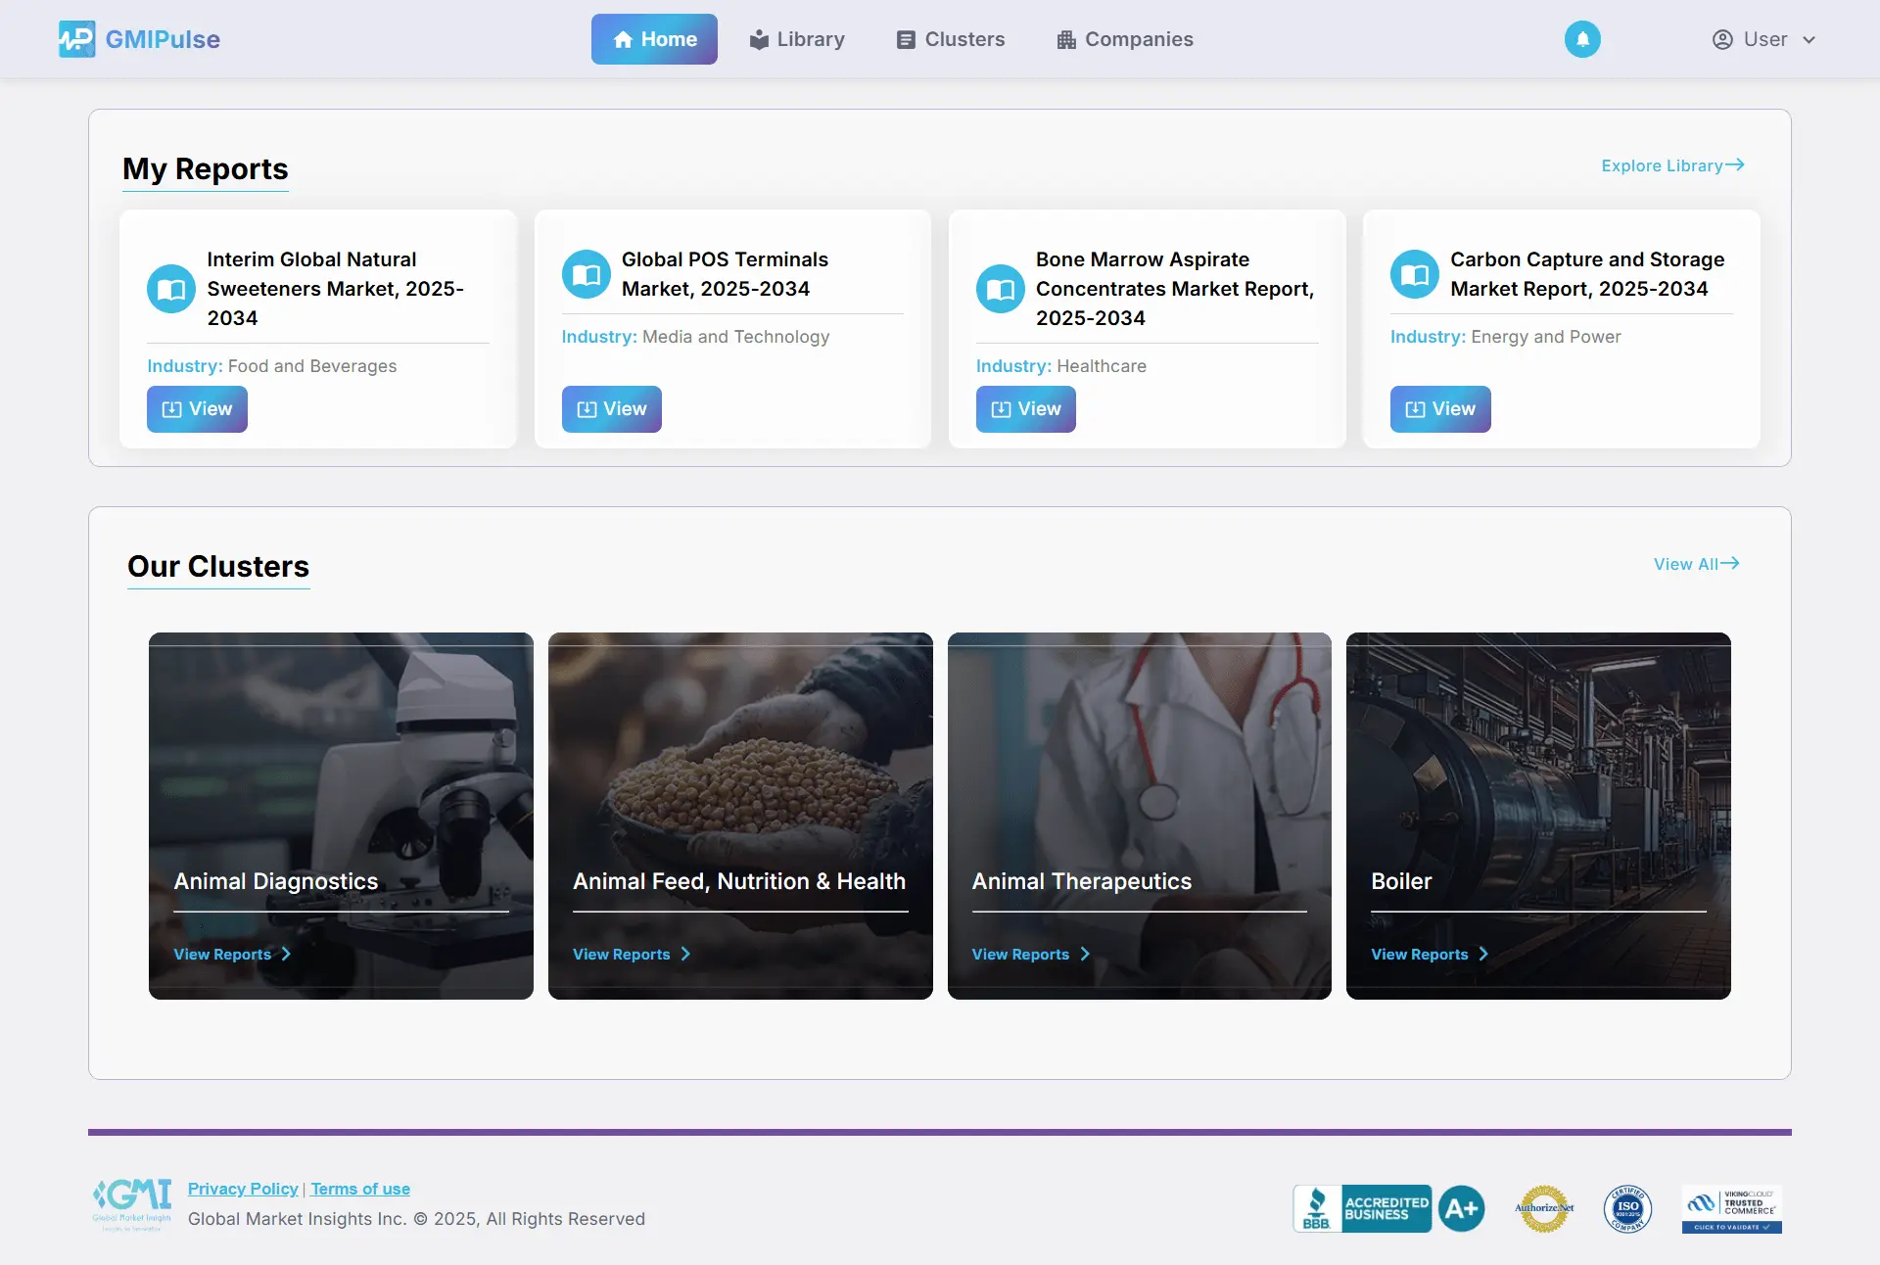1880x1265 pixels.
Task: Click the notification bell icon
Action: coord(1581,39)
